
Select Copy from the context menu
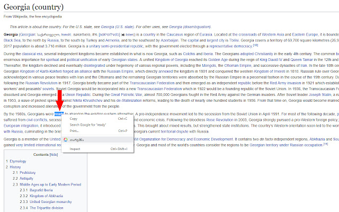[x=73, y=119]
